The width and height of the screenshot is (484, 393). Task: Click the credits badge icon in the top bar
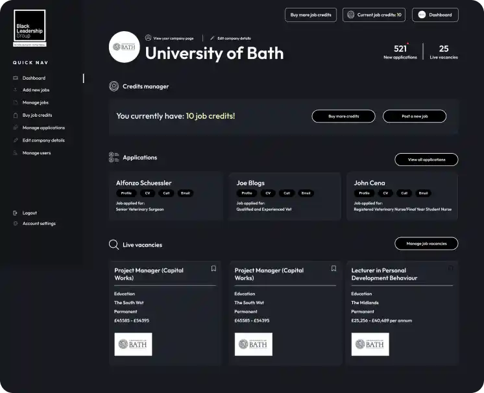pos(350,15)
